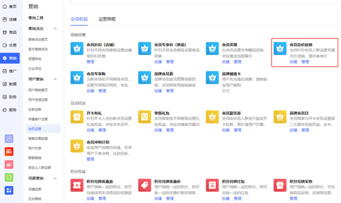Click 创建 under 品牌会员日

pyautogui.click(x=293, y=130)
